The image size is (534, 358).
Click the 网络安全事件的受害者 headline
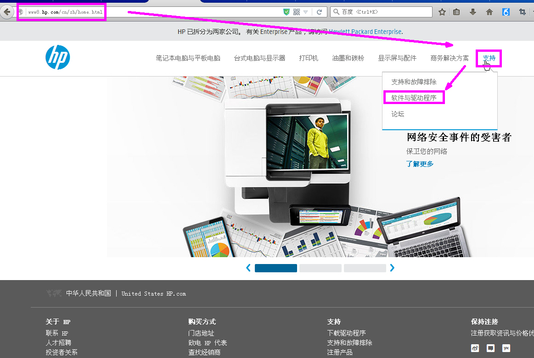click(x=459, y=138)
